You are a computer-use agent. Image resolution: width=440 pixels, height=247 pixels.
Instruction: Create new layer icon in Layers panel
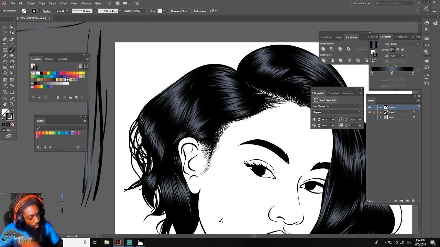407,201
